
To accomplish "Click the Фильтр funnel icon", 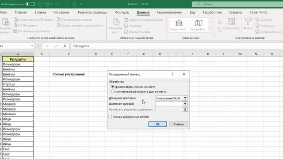I will click(x=248, y=22).
